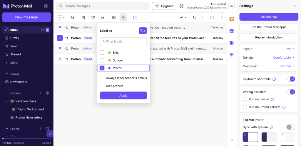Open the Layout Row dropdown
Viewport: 301px width, 146px height.
[x=289, y=49]
